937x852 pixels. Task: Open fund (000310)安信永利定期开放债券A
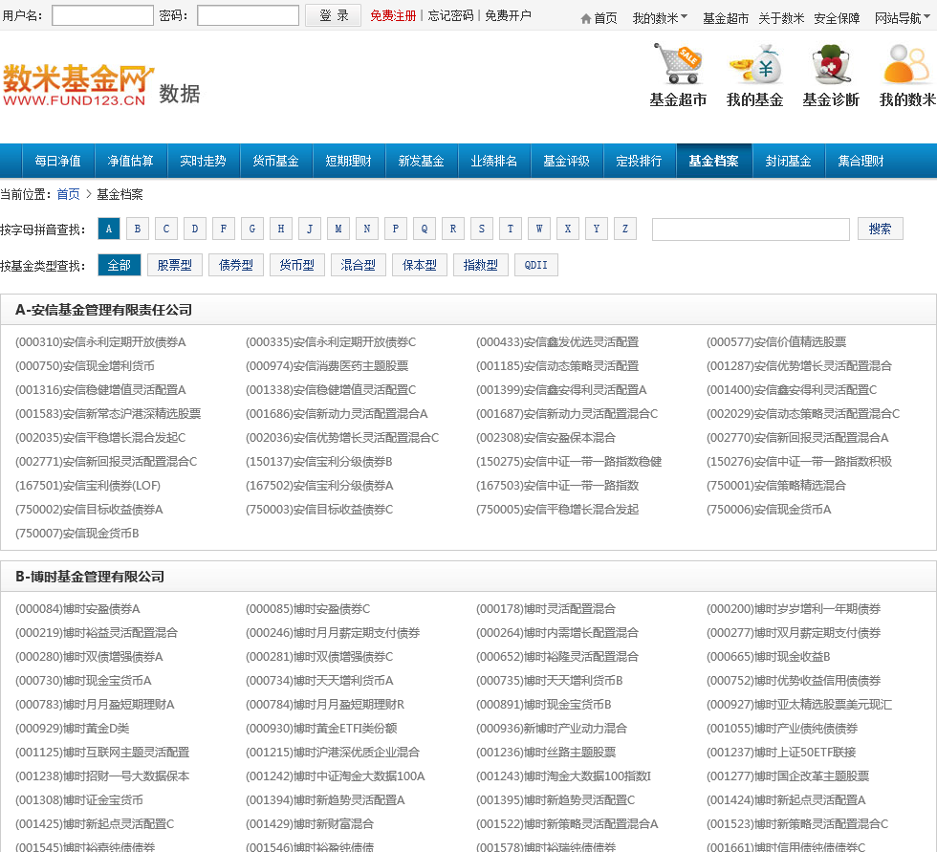(x=100, y=342)
